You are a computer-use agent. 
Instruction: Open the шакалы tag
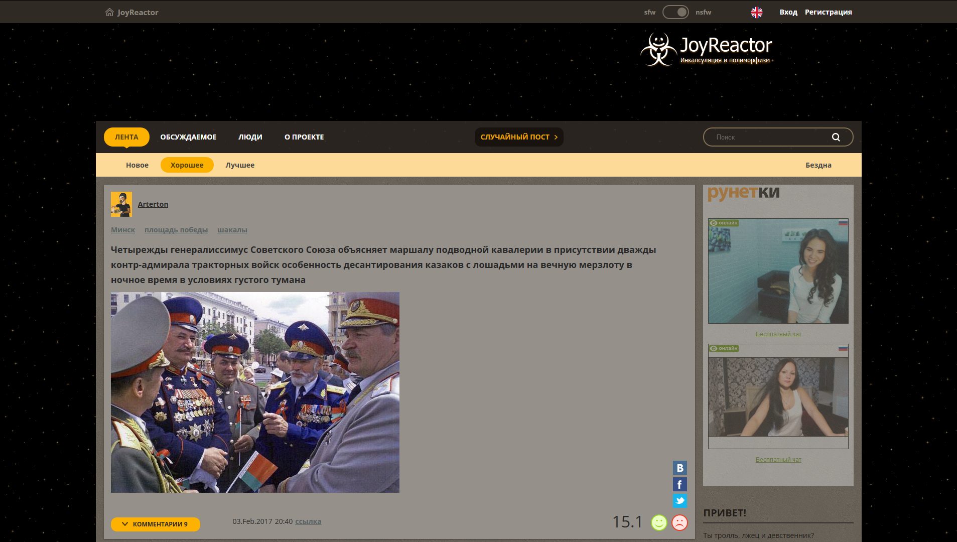[232, 230]
